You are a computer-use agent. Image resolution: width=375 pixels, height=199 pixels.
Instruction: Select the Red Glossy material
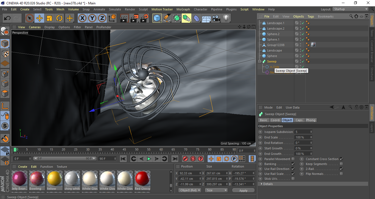pyautogui.click(x=142, y=180)
